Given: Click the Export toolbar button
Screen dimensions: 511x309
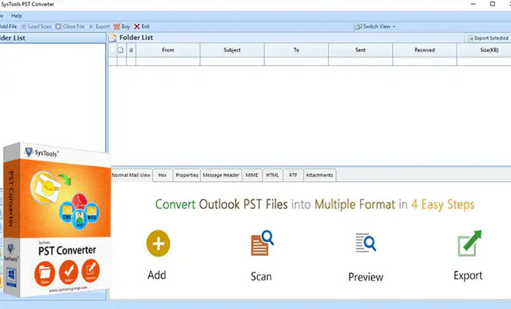Looking at the screenshot, I should (100, 26).
